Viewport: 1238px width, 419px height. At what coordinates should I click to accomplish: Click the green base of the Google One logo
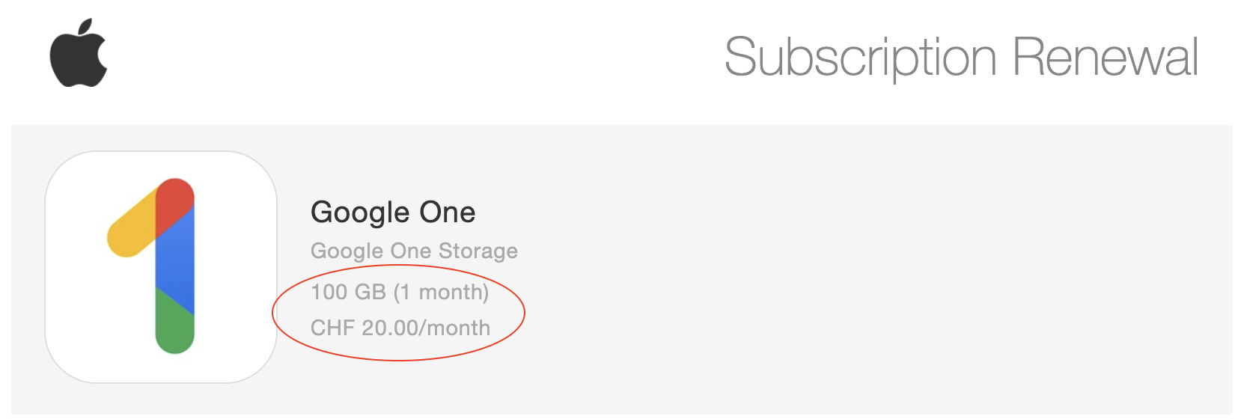[175, 328]
